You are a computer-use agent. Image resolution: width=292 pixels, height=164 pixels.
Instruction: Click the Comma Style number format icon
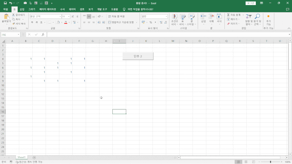tap(155, 22)
